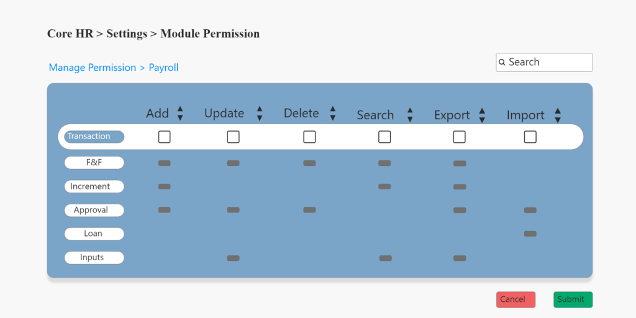This screenshot has width=636, height=318.
Task: Check Transaction's Search permission box
Action: click(x=384, y=137)
